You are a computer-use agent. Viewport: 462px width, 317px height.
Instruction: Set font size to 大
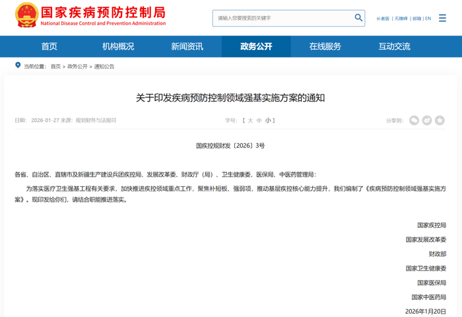coord(250,120)
